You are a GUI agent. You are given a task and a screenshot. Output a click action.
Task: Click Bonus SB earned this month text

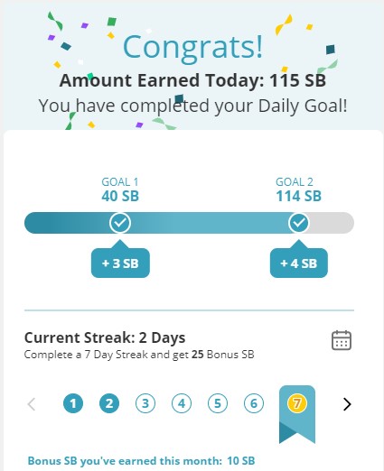[x=141, y=461]
